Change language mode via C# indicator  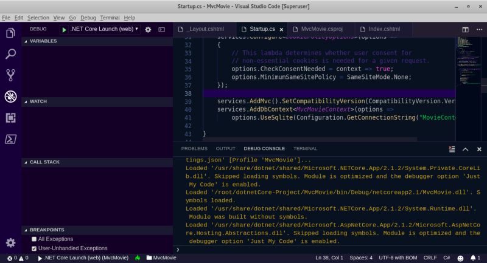pos(447,258)
